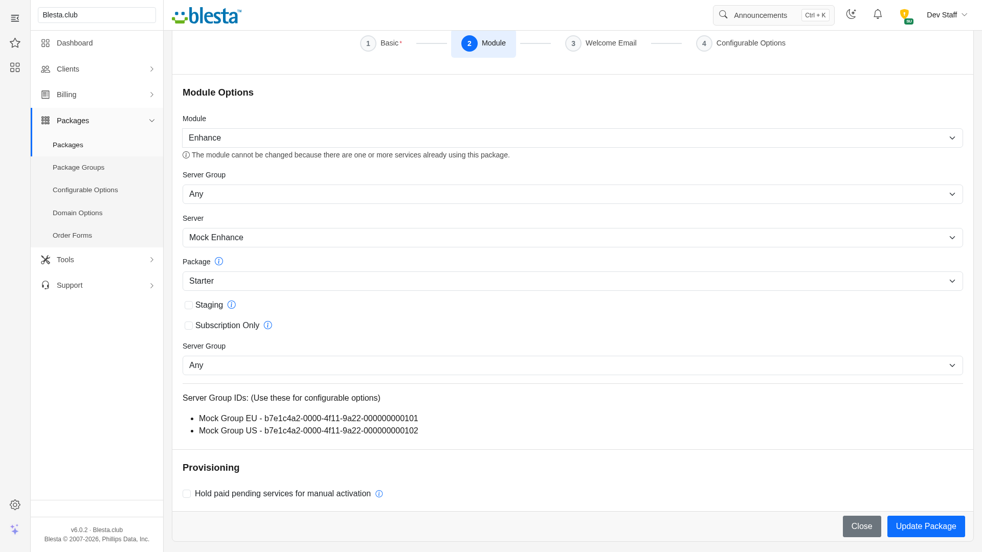Click the module warning info icon
This screenshot has width=982, height=552.
tap(186, 155)
